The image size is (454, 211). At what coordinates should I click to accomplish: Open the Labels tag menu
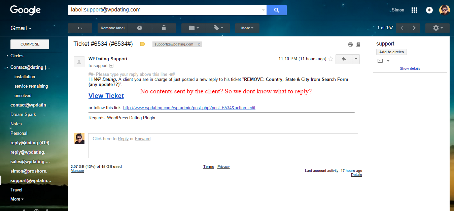[218, 28]
